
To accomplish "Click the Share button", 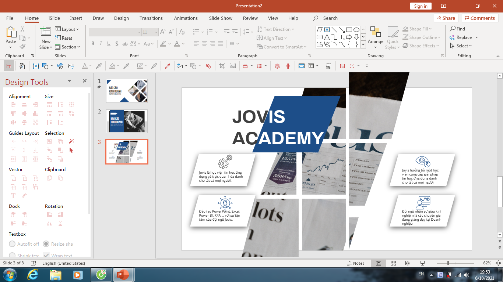I will click(446, 18).
